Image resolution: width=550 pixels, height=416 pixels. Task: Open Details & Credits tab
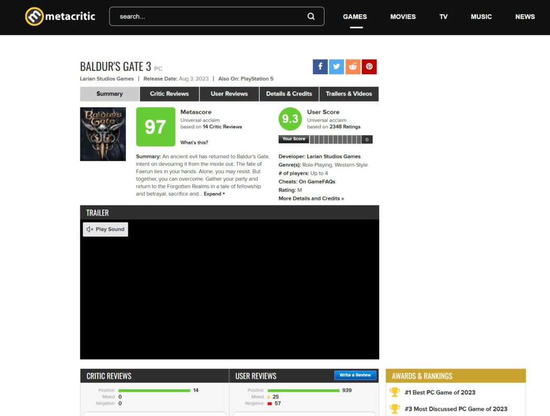pyautogui.click(x=289, y=94)
